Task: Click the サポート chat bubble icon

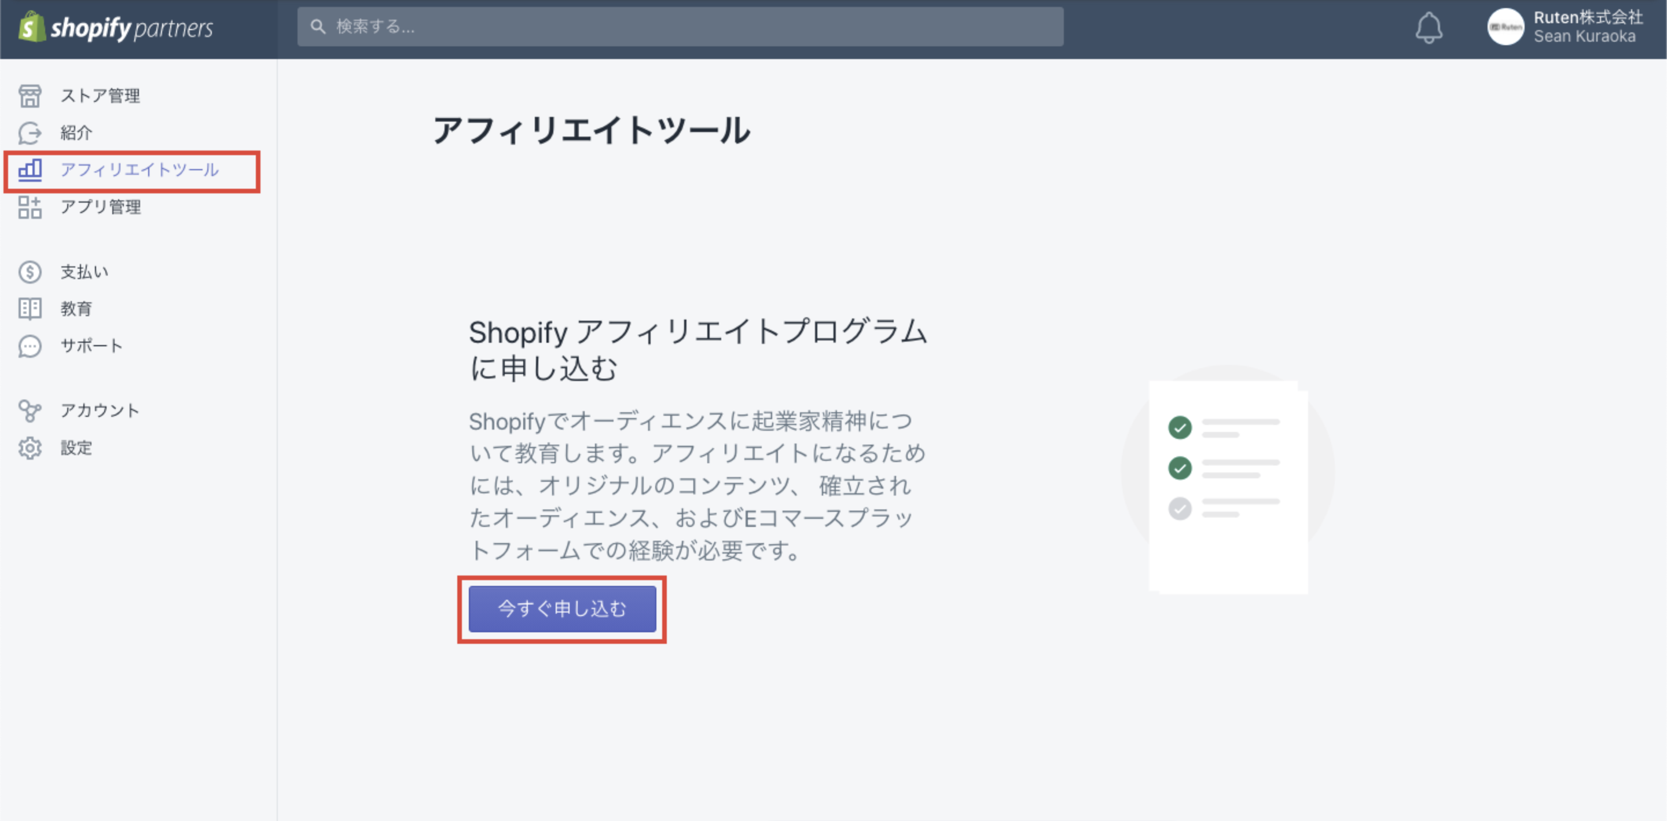Action: [30, 346]
